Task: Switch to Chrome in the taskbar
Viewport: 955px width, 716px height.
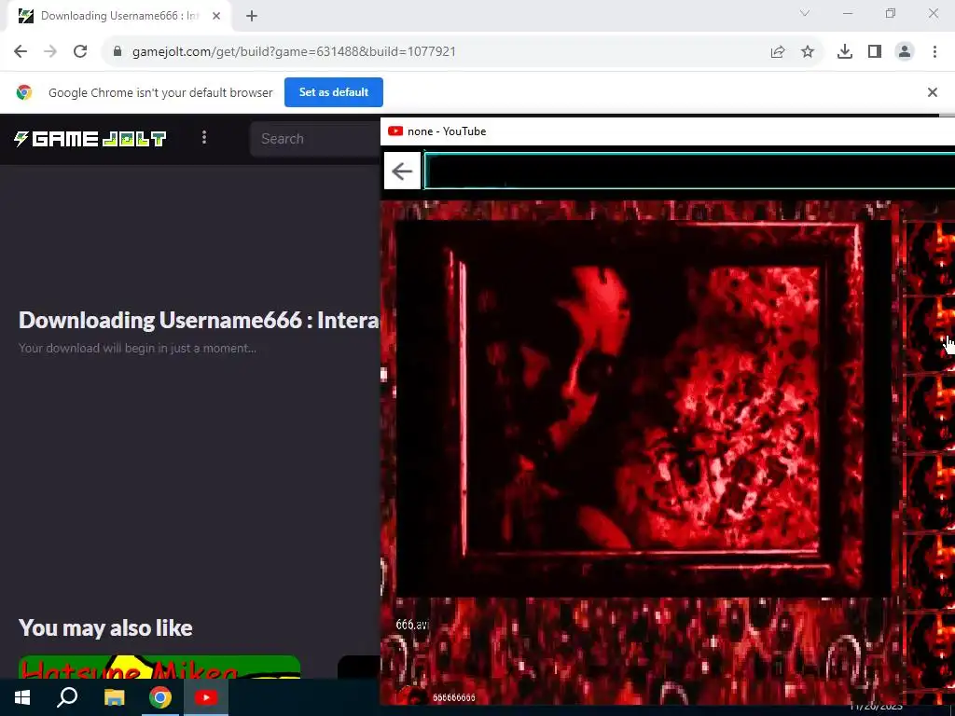Action: coord(160,697)
